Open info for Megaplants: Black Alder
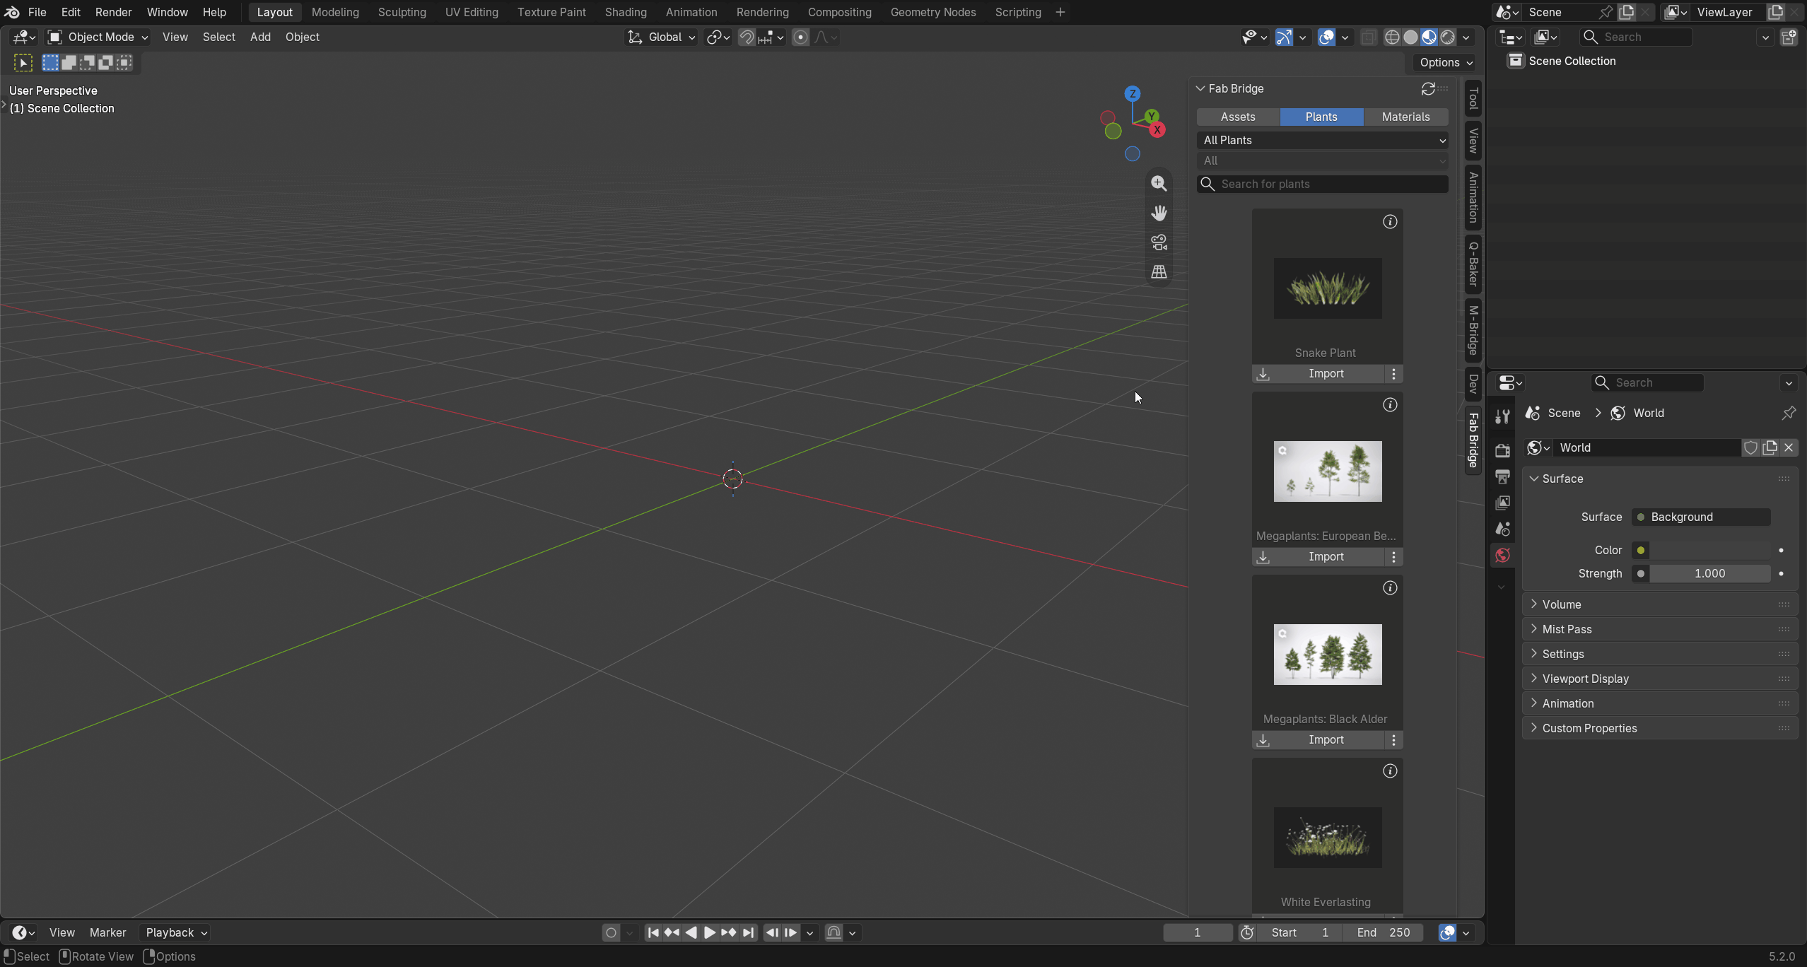The width and height of the screenshot is (1807, 967). pyautogui.click(x=1390, y=588)
